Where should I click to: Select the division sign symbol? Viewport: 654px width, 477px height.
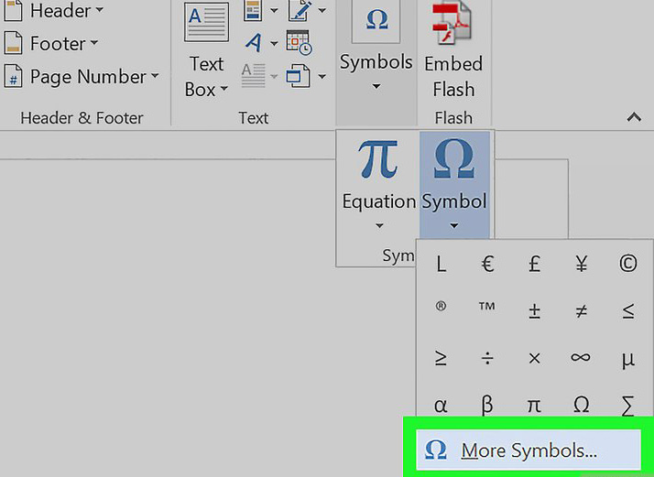(487, 358)
